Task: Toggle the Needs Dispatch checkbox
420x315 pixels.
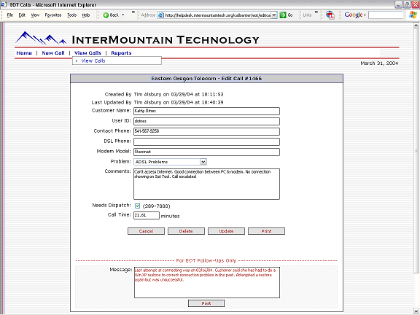Action: coord(137,206)
